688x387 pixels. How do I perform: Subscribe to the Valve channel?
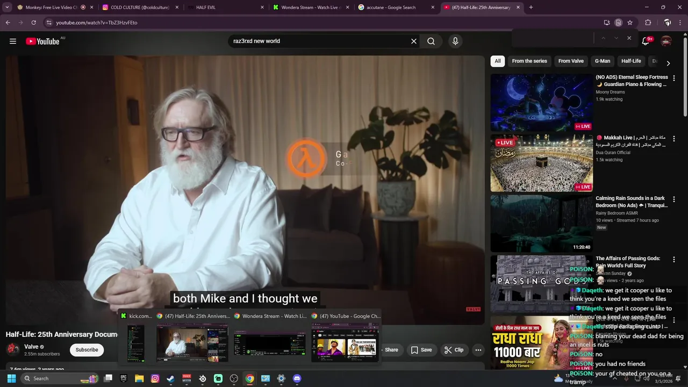pyautogui.click(x=87, y=350)
